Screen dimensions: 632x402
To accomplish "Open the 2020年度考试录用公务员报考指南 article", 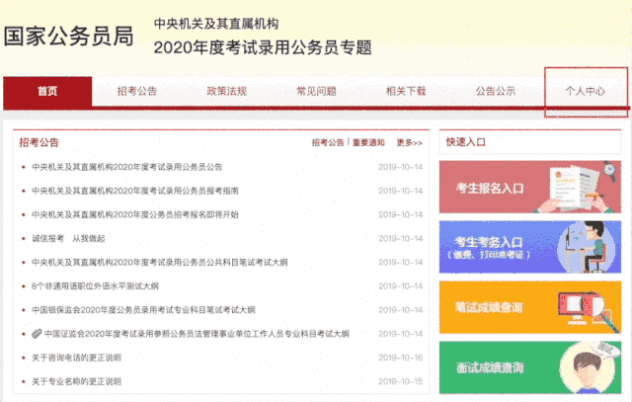I will (135, 191).
